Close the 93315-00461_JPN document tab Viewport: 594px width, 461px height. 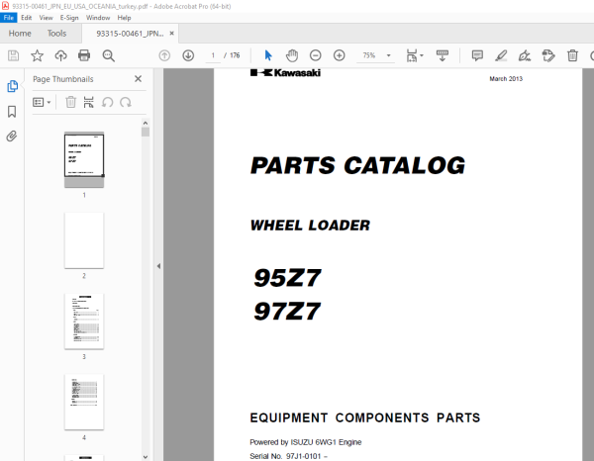point(171,34)
